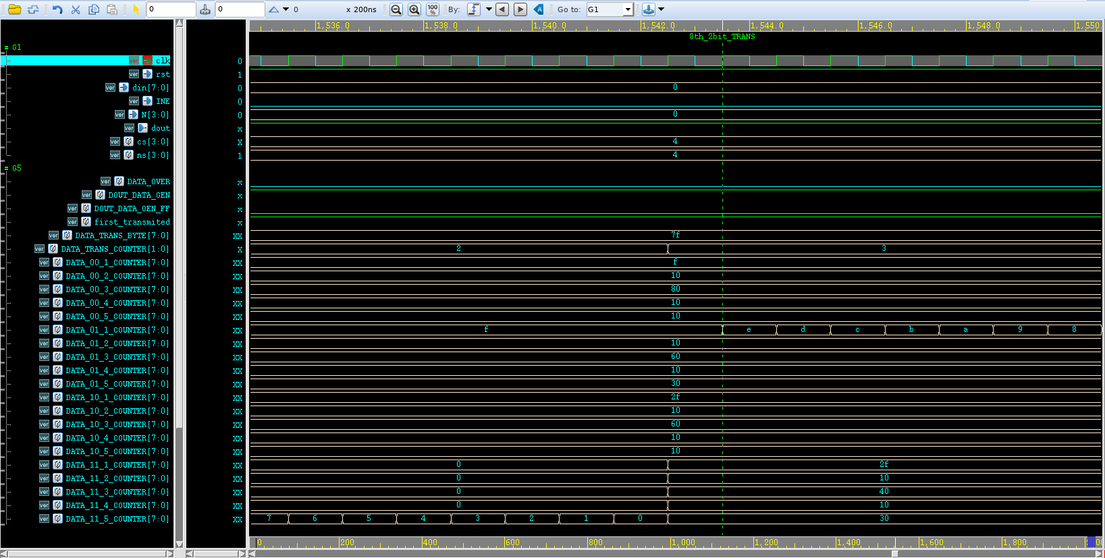Click the signal list vertical scrollbar

179,283
